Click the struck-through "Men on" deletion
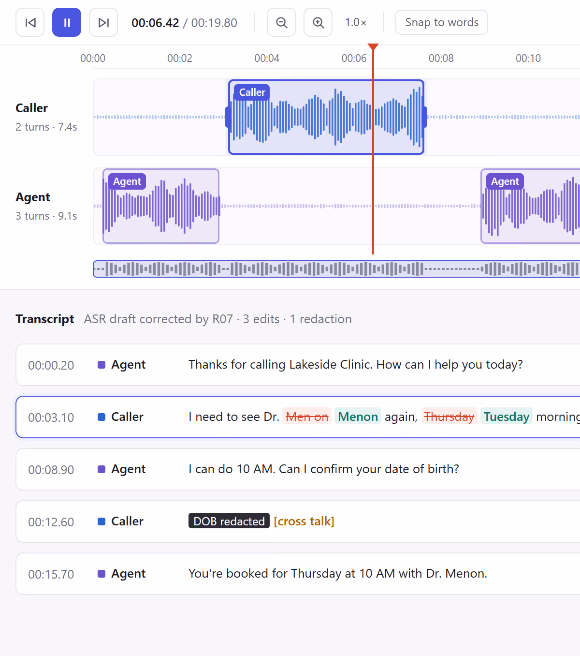The image size is (580, 656). [307, 417]
